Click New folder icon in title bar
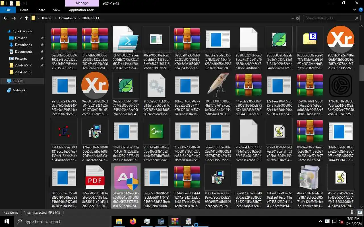Image resolution: width=364 pixels, height=227 pixels. pos(18,3)
